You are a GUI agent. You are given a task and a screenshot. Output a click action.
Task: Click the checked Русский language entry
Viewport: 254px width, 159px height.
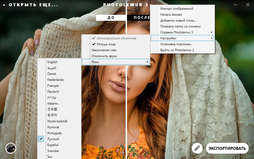59,139
